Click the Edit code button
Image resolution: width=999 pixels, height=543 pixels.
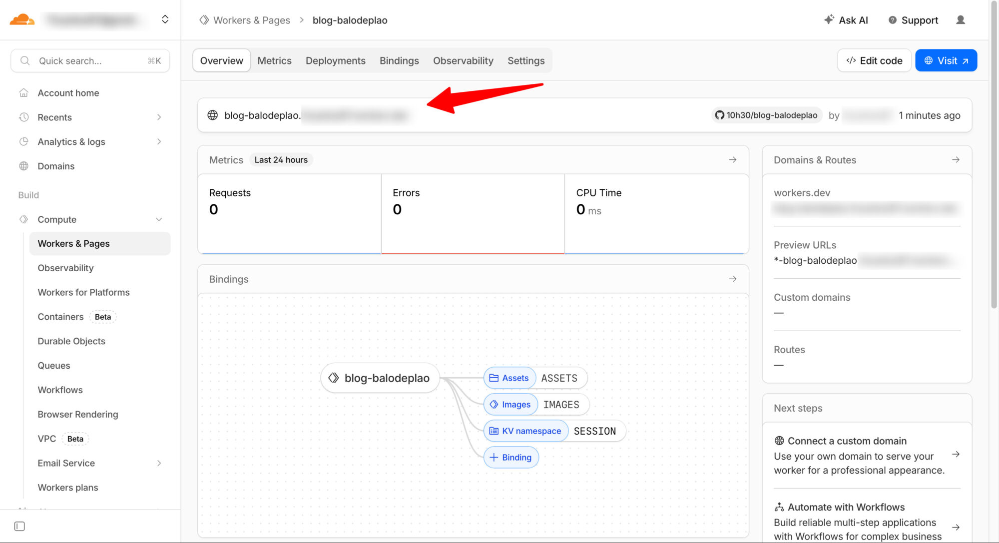[874, 60]
